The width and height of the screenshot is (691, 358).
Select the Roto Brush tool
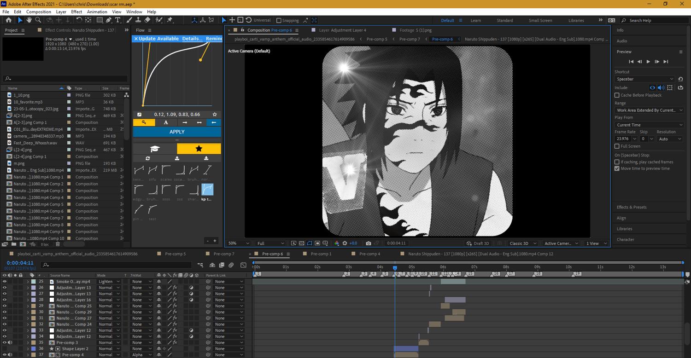pos(159,20)
